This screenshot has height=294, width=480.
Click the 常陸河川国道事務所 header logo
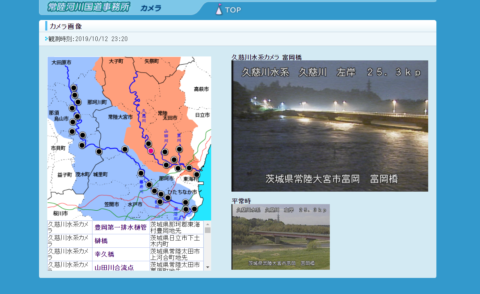(89, 7)
